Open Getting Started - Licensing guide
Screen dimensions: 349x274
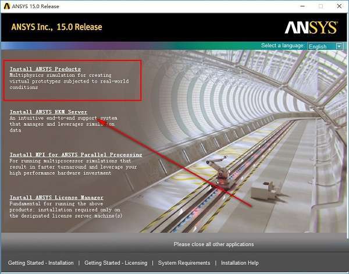tap(116, 263)
